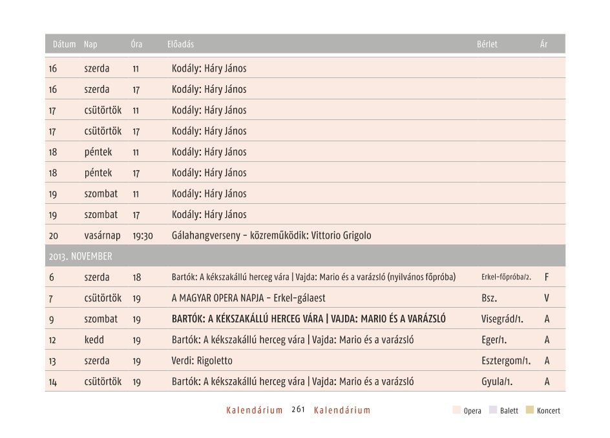
Task: Click date '13' in the Rigoletto row
Action: point(52,361)
